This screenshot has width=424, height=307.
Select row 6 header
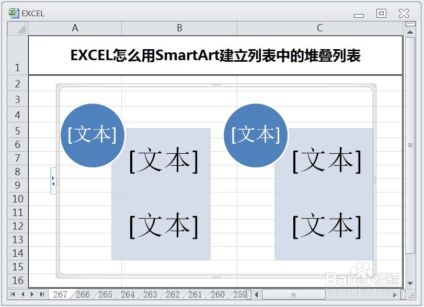pyautogui.click(x=18, y=144)
